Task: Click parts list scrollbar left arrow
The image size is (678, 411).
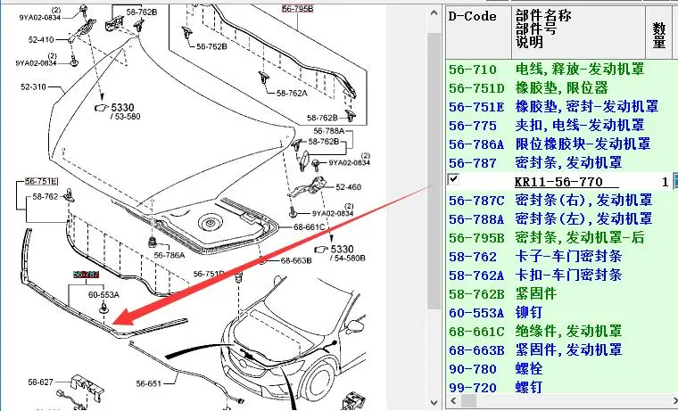Action: (452, 401)
